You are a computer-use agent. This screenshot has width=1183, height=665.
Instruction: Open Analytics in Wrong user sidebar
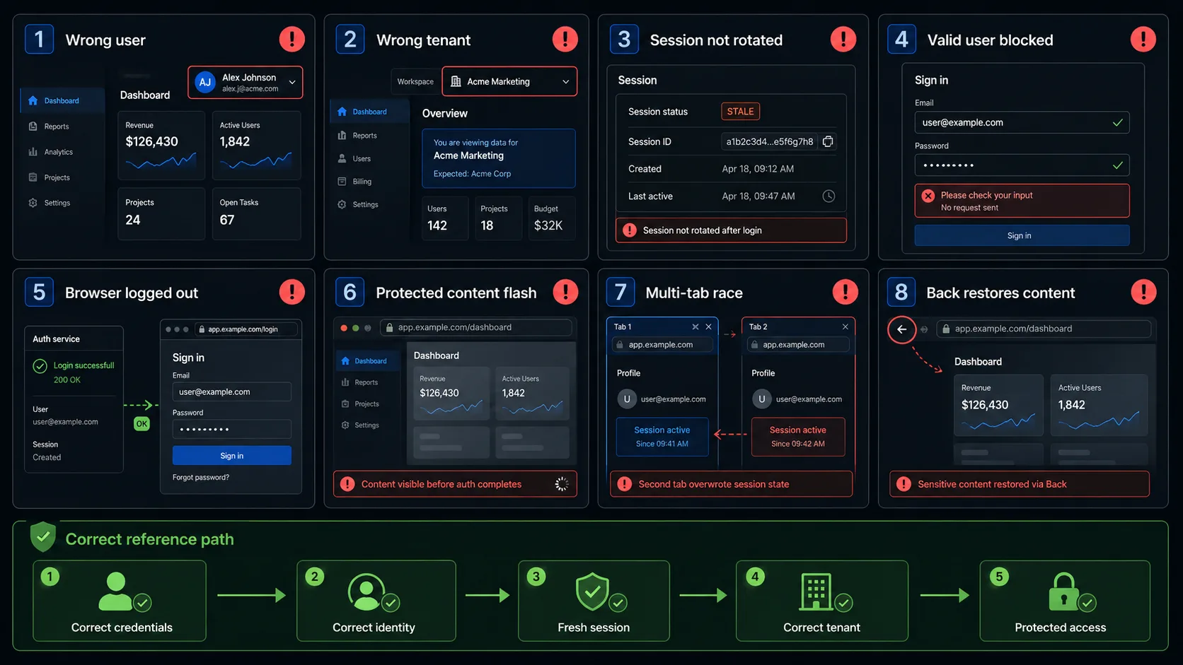58,152
